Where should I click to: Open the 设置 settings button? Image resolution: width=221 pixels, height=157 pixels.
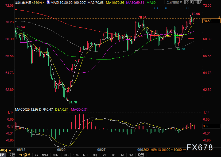pos(141,155)
